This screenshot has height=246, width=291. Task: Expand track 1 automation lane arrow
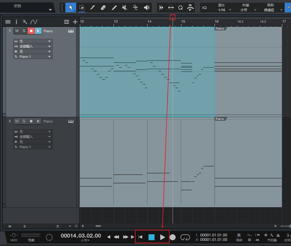click(4, 115)
